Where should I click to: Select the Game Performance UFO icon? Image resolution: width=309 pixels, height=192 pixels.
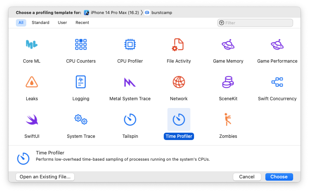pos(277,45)
